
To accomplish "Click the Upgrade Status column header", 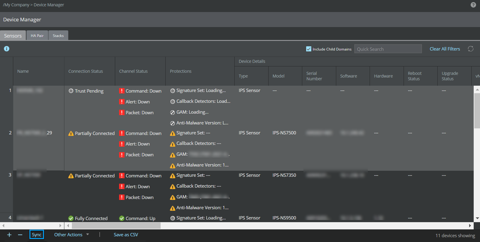I will [x=454, y=76].
